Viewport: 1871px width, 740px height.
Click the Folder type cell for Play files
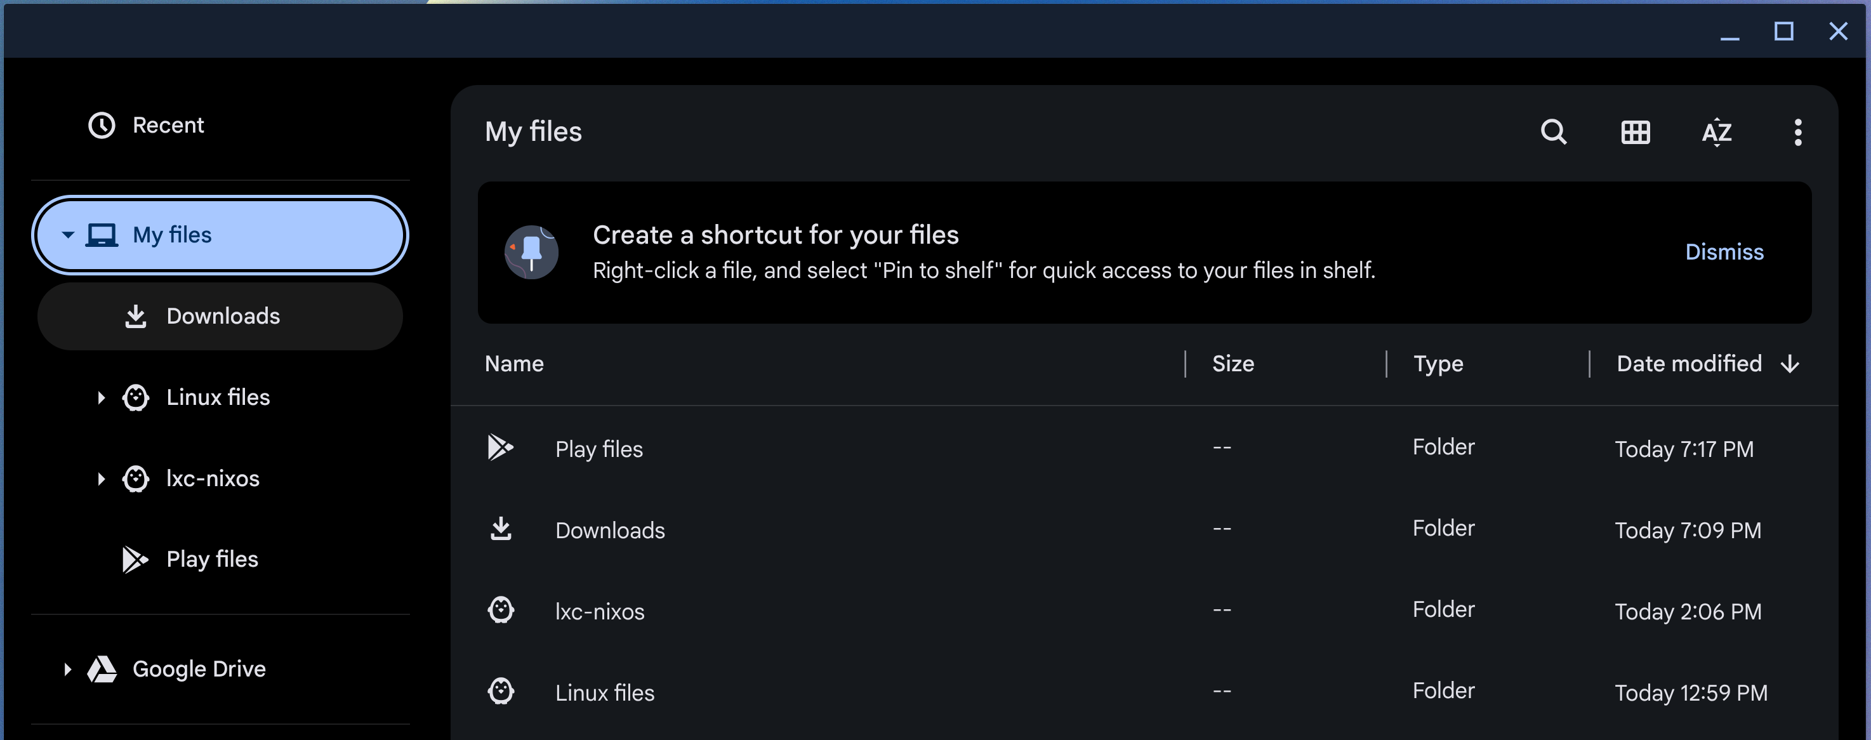click(1443, 447)
